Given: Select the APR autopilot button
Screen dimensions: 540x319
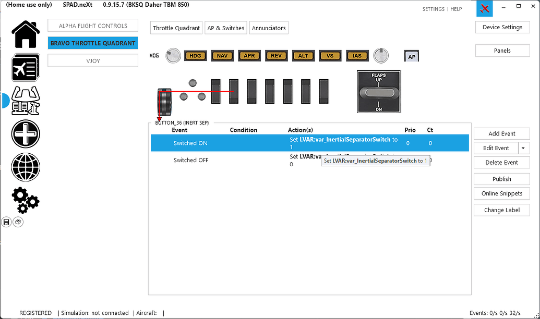Looking at the screenshot, I should tap(249, 56).
